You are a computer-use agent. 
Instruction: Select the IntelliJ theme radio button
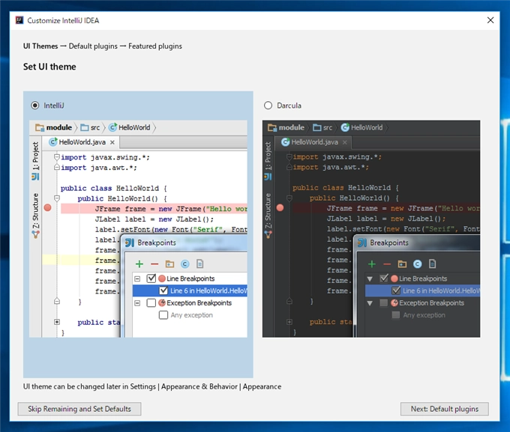(x=35, y=106)
